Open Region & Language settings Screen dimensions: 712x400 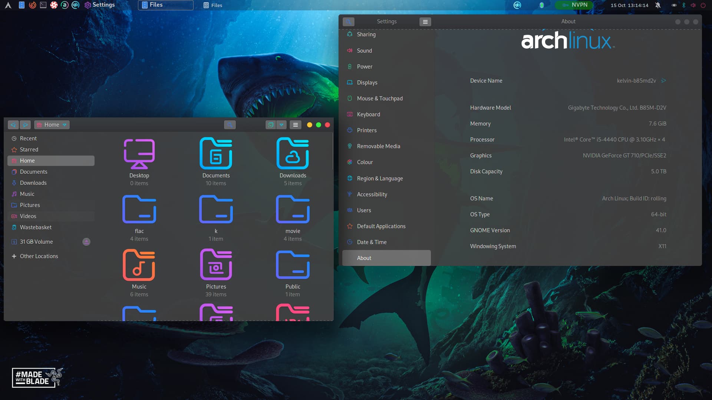tap(386, 179)
